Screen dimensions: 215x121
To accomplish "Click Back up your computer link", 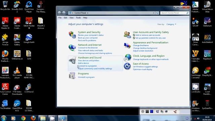I will 88,38.
